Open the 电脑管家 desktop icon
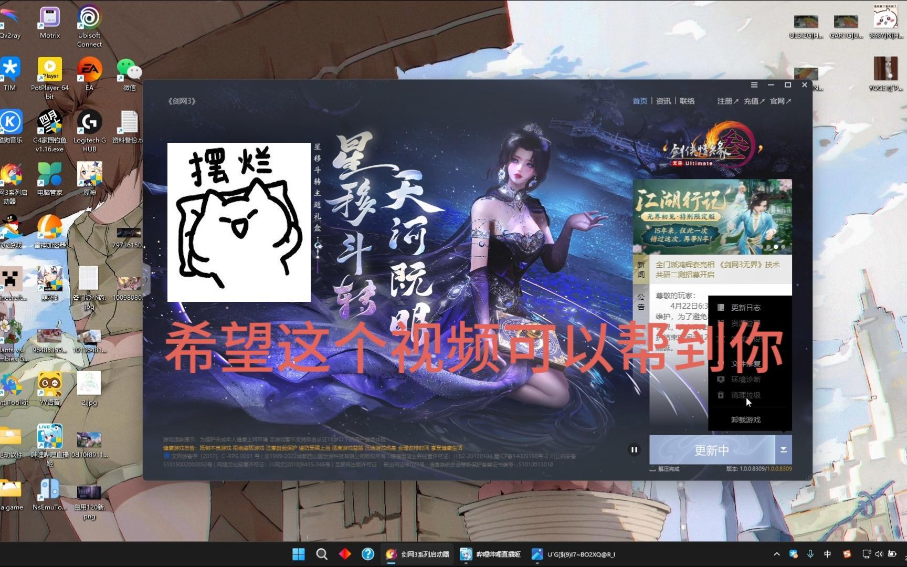This screenshot has height=567, width=907. pos(50,179)
